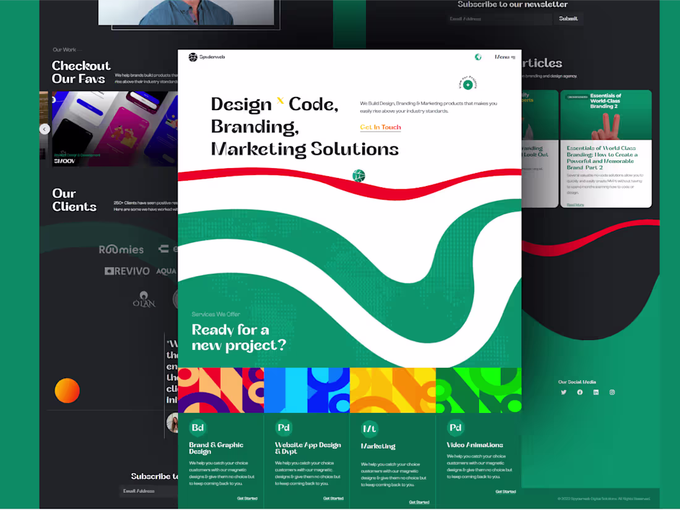
Task: Click the Email Address input field
Action: [498, 19]
